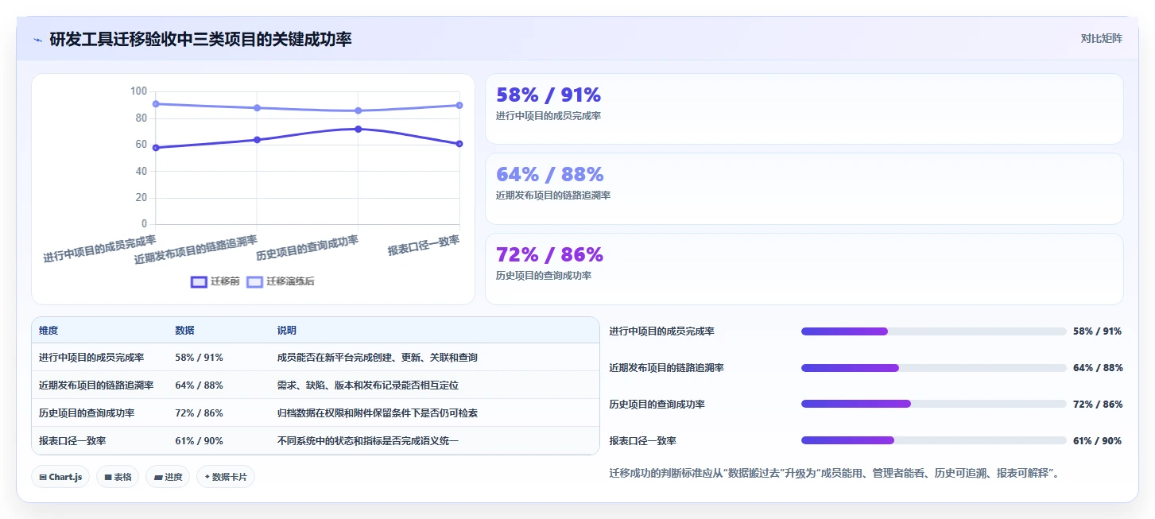Image resolution: width=1155 pixels, height=519 pixels.
Task: Click x-axis label 近期发布项目的链路追溯率 under chart
Action: (196, 249)
